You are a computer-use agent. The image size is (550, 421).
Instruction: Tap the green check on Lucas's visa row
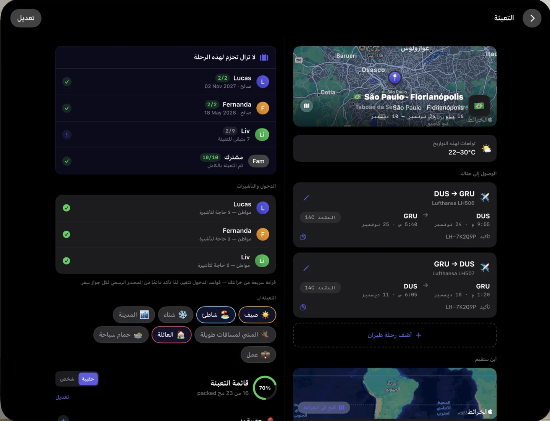click(66, 208)
